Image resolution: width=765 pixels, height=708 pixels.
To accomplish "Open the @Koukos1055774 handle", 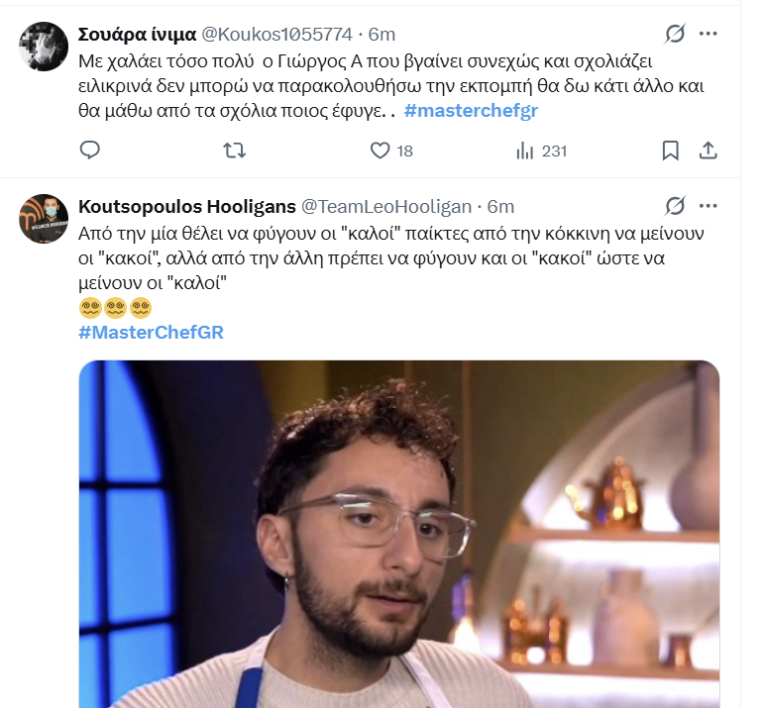I will point(276,34).
